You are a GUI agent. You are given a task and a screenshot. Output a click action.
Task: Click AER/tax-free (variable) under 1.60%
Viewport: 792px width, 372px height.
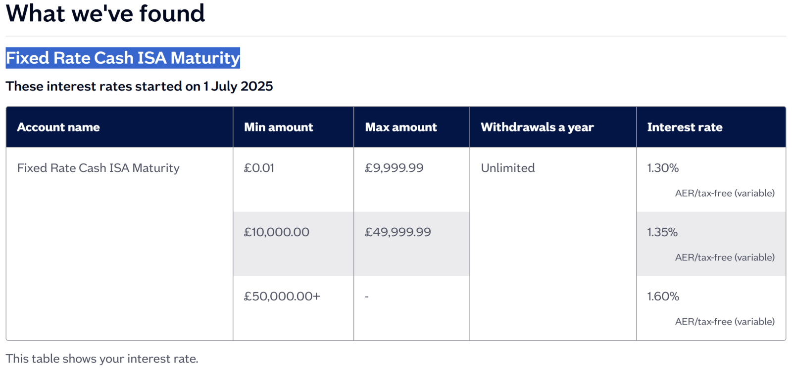(x=725, y=322)
